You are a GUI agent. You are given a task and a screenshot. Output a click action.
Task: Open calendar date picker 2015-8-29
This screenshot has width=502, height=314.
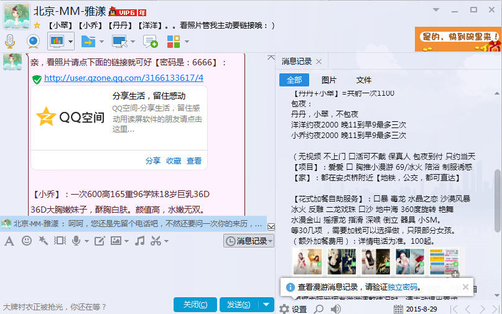click(416, 309)
